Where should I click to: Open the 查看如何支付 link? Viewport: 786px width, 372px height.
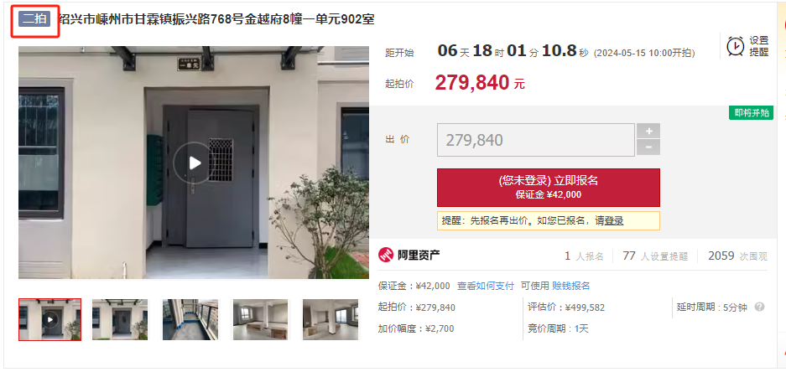tap(486, 286)
